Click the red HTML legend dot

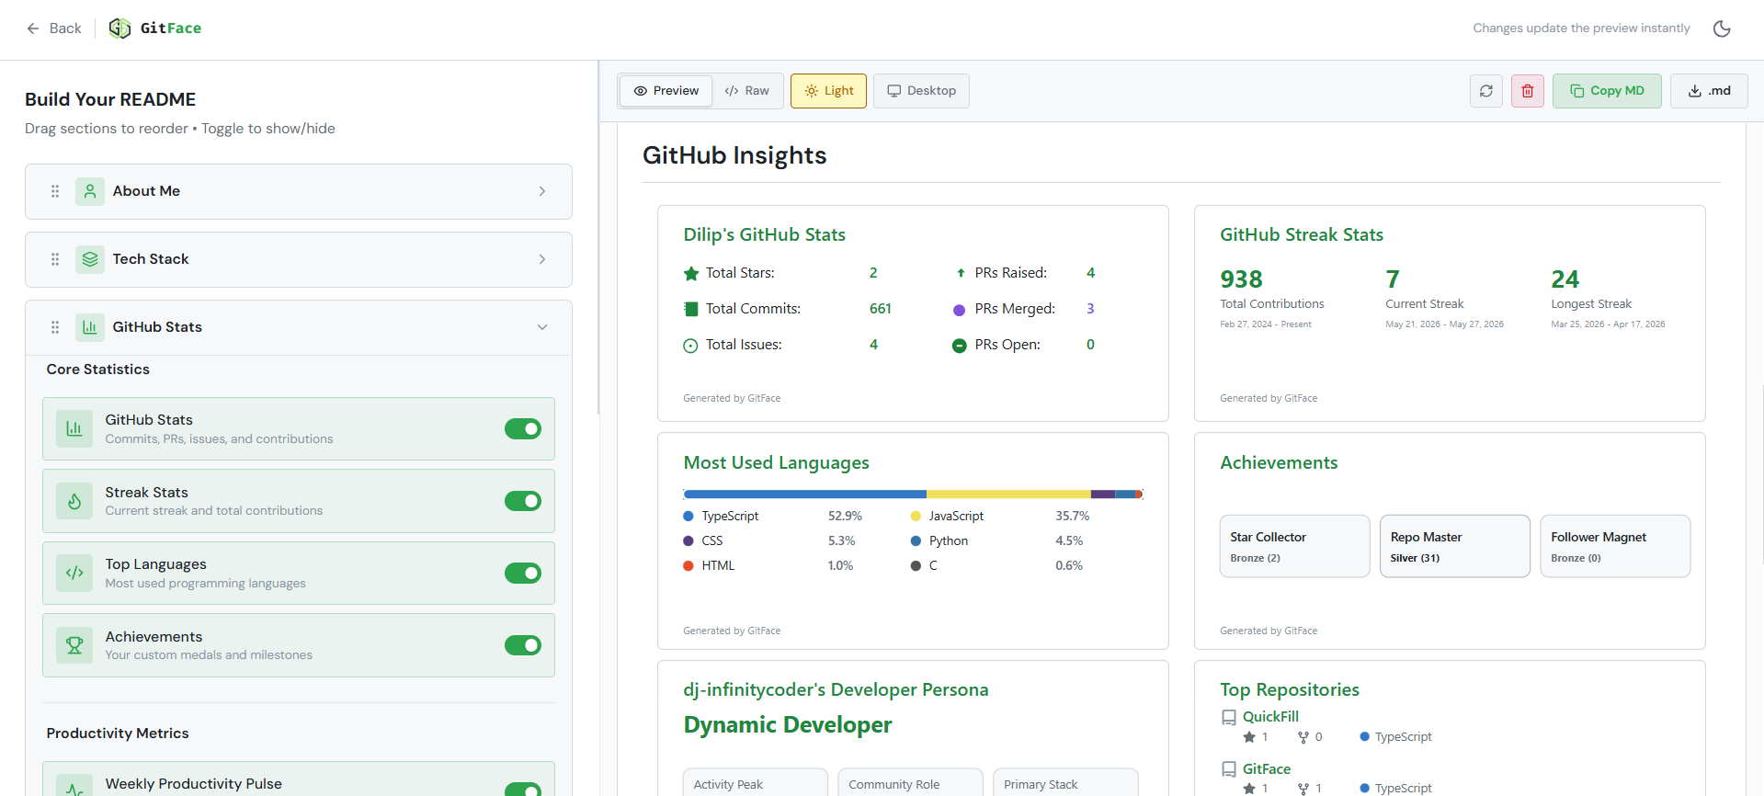(689, 566)
